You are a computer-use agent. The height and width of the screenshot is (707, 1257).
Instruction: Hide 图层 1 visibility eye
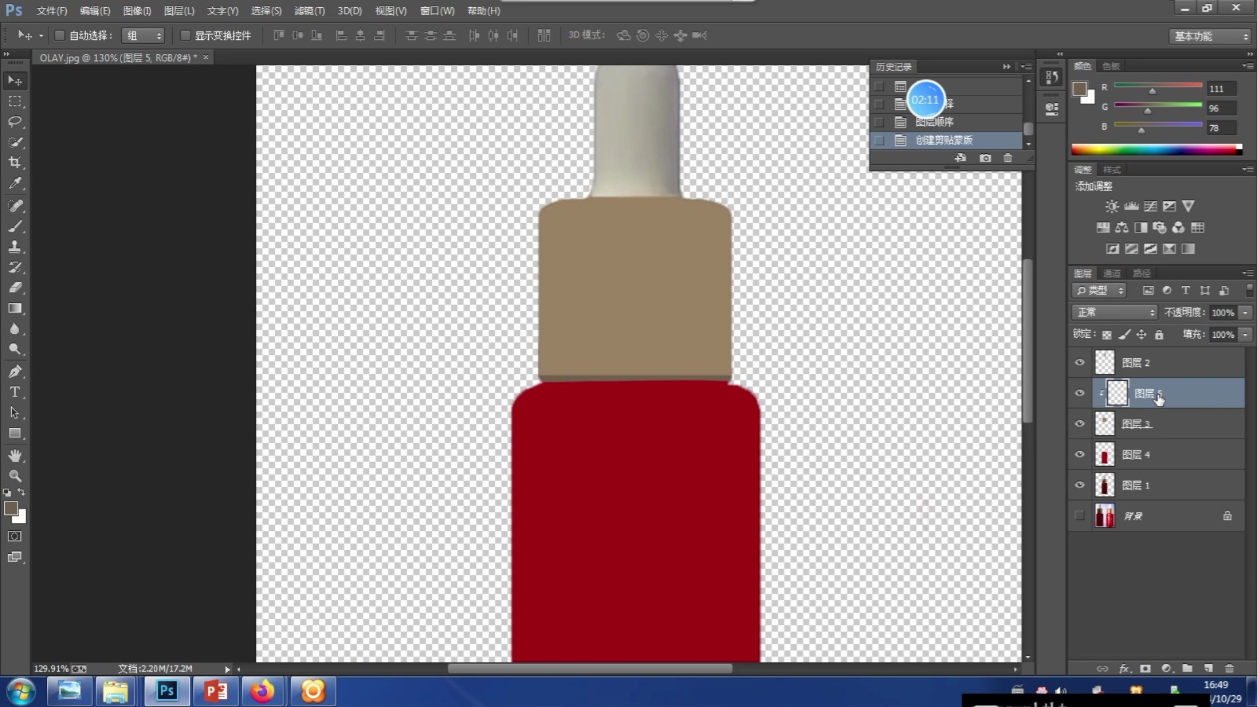(1080, 485)
